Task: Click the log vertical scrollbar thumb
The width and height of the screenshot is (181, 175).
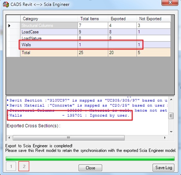Action: [x=171, y=116]
